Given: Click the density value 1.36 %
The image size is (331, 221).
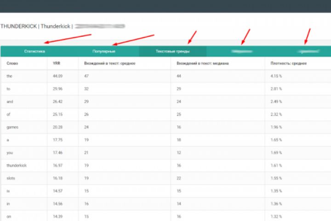Looking at the screenshot, I should [x=276, y=204].
